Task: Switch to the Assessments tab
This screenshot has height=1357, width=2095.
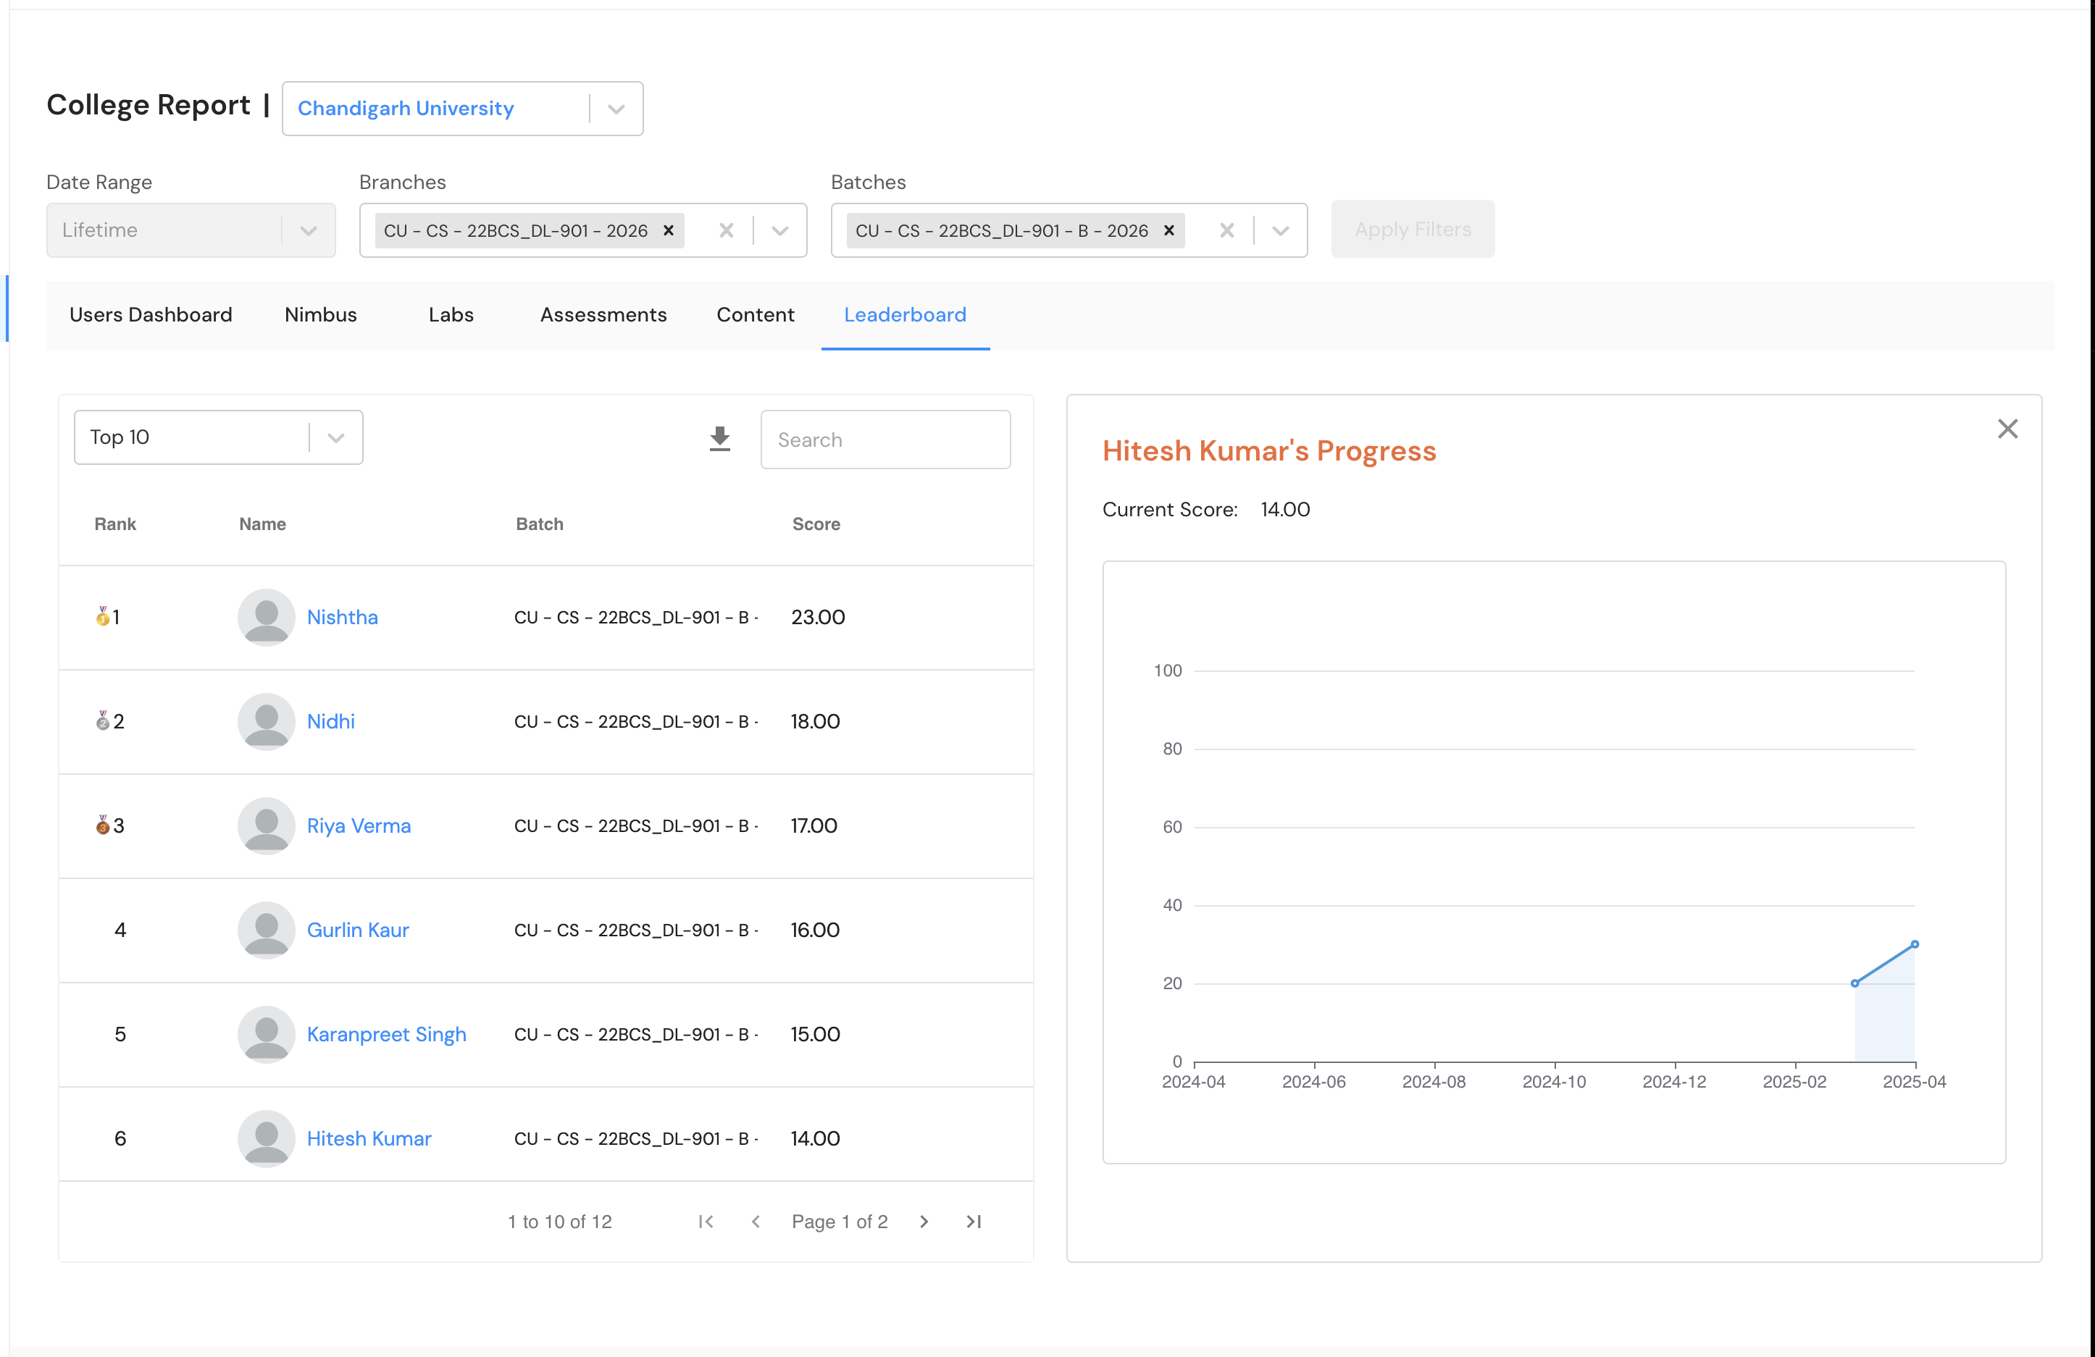Action: point(603,315)
